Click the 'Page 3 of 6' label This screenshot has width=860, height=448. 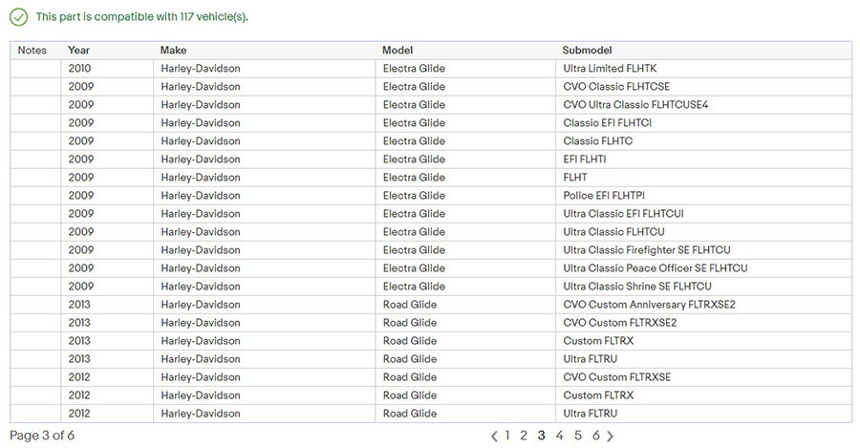tap(42, 436)
